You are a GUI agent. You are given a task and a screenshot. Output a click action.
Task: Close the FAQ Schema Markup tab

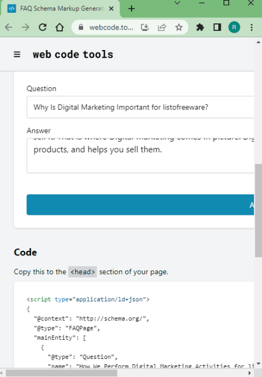tap(111, 9)
